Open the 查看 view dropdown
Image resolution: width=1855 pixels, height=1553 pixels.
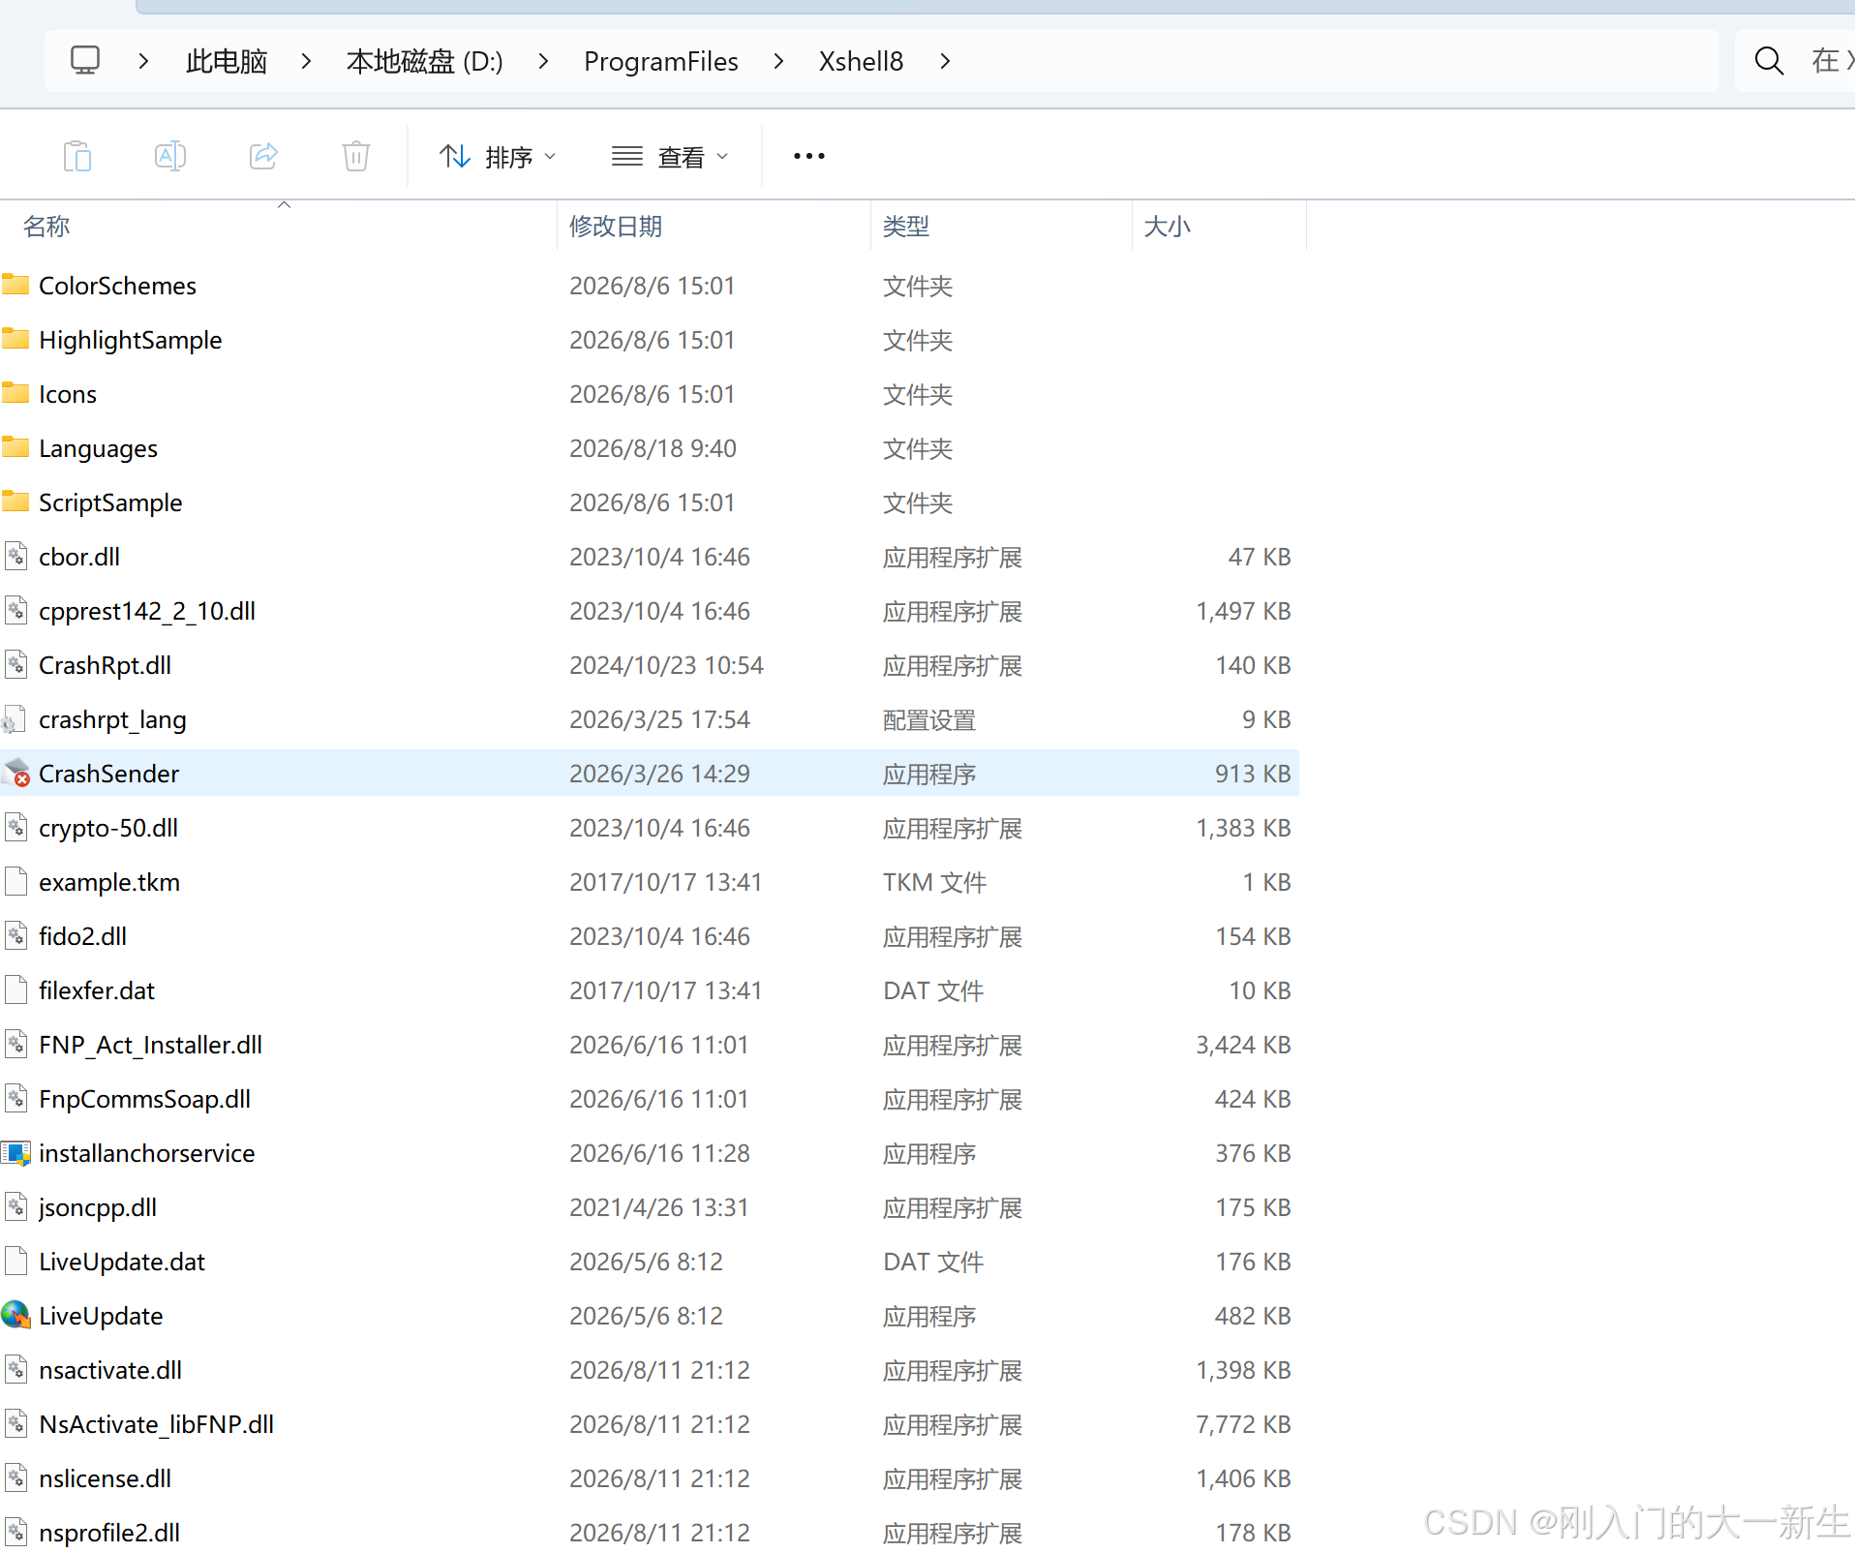tap(670, 156)
